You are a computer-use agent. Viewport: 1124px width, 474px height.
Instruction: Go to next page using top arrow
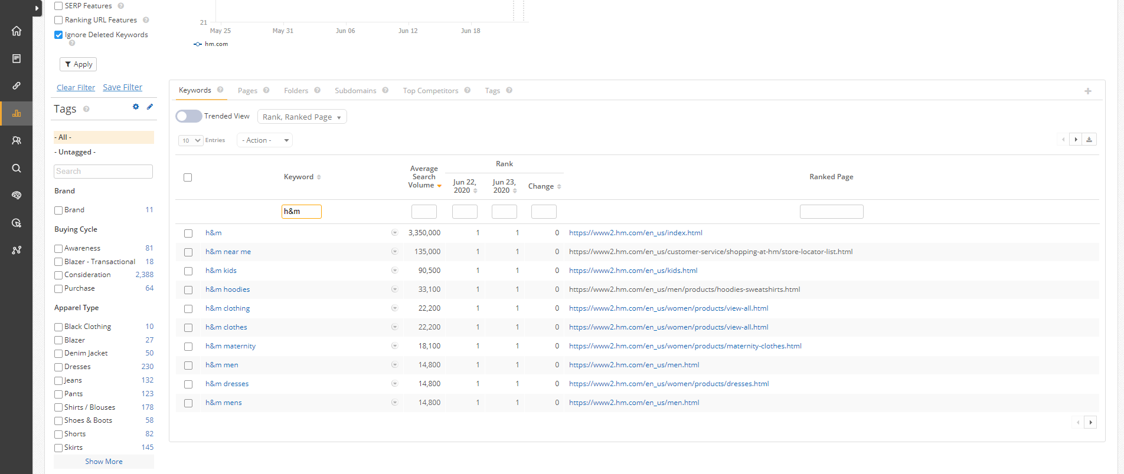[1076, 140]
